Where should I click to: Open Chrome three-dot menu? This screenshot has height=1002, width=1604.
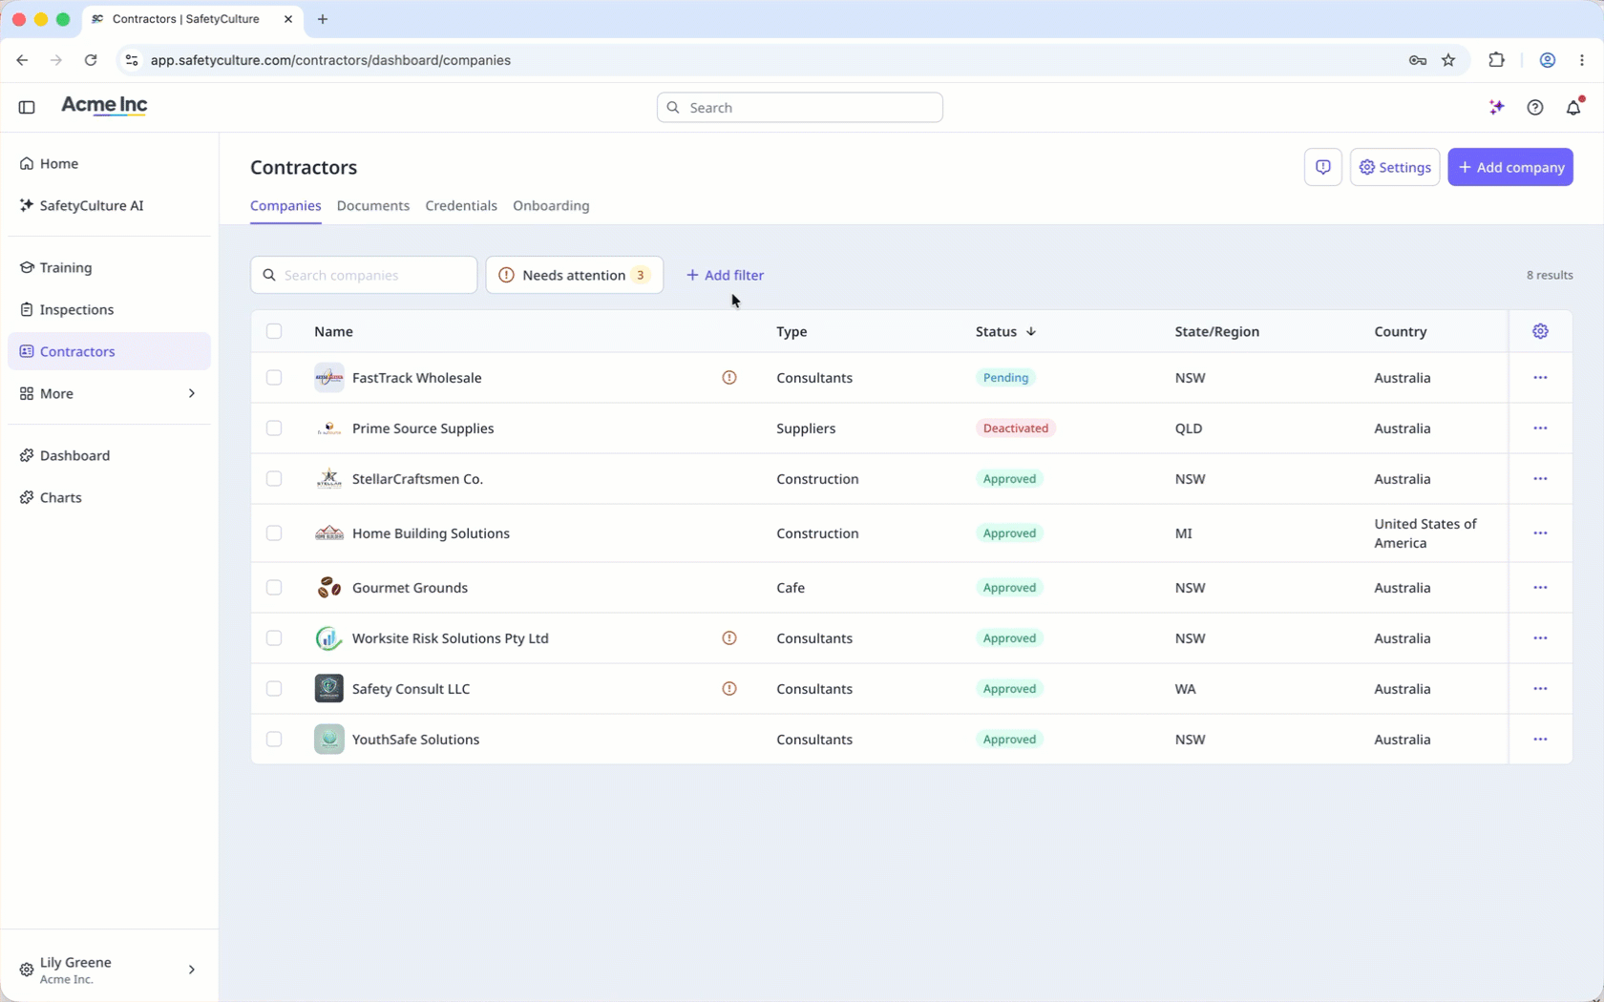click(1581, 60)
